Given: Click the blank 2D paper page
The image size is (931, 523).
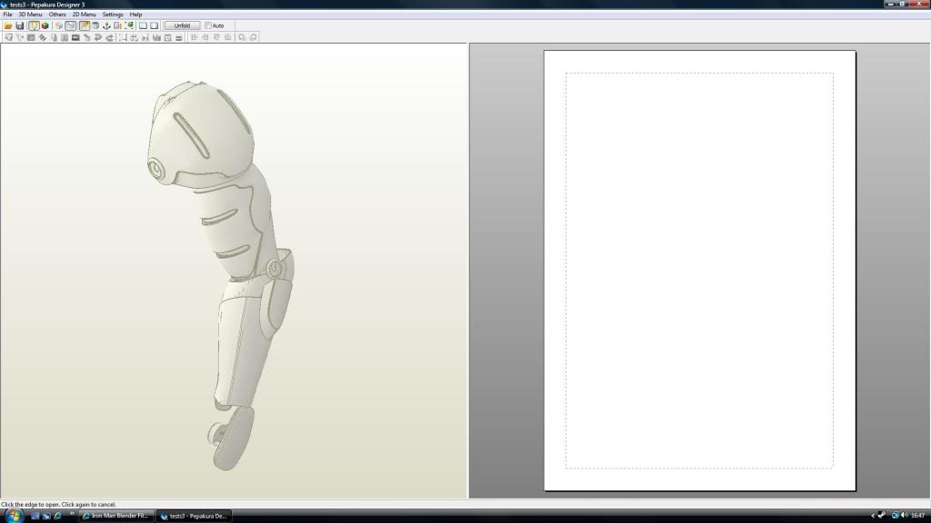Looking at the screenshot, I should pyautogui.click(x=699, y=271).
